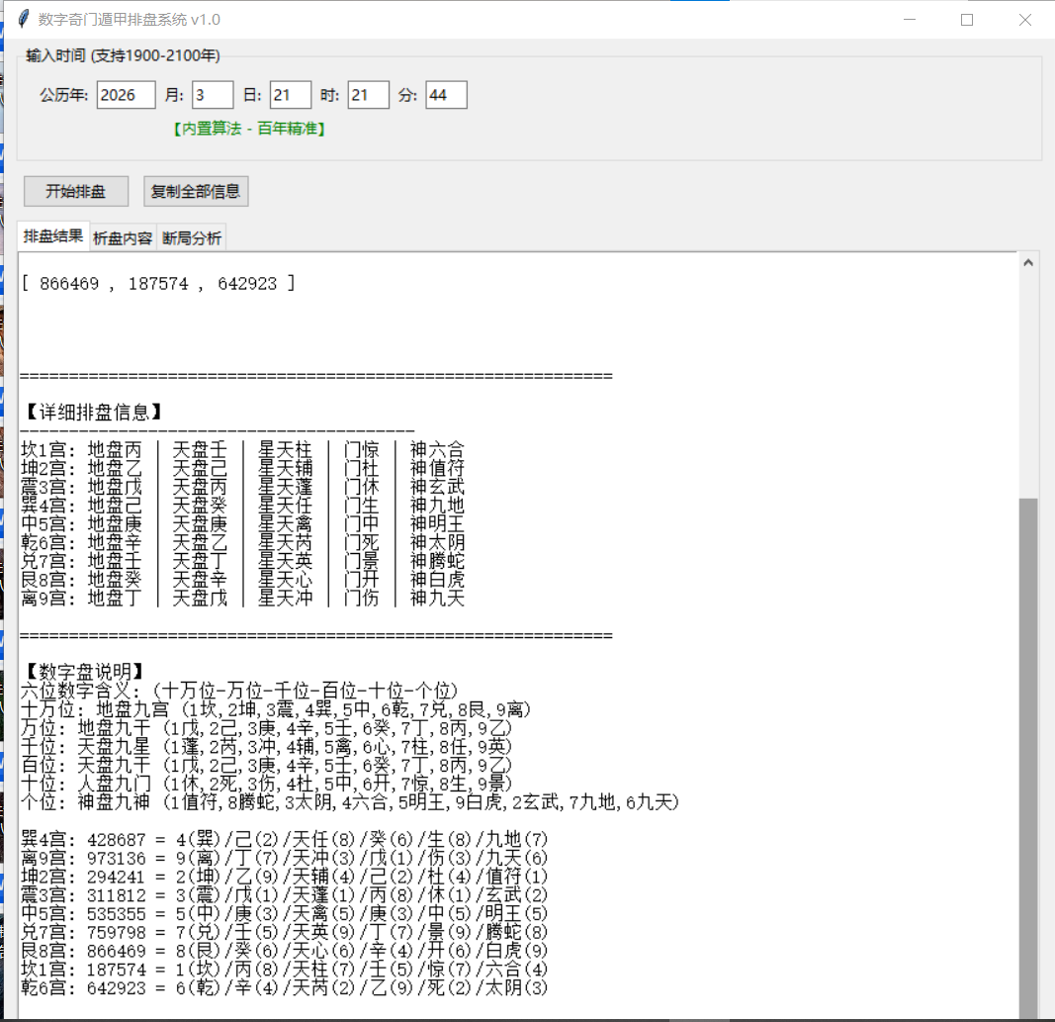
Task: Click the 千位: 天盘九星 line
Action: pyautogui.click(x=266, y=746)
